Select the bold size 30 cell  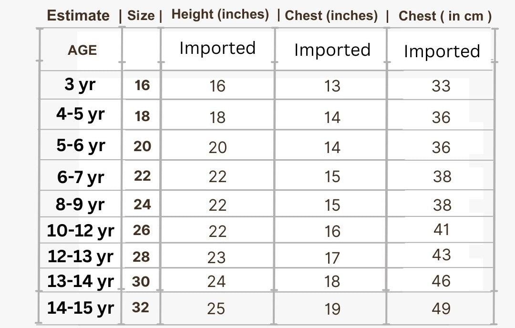tap(141, 282)
